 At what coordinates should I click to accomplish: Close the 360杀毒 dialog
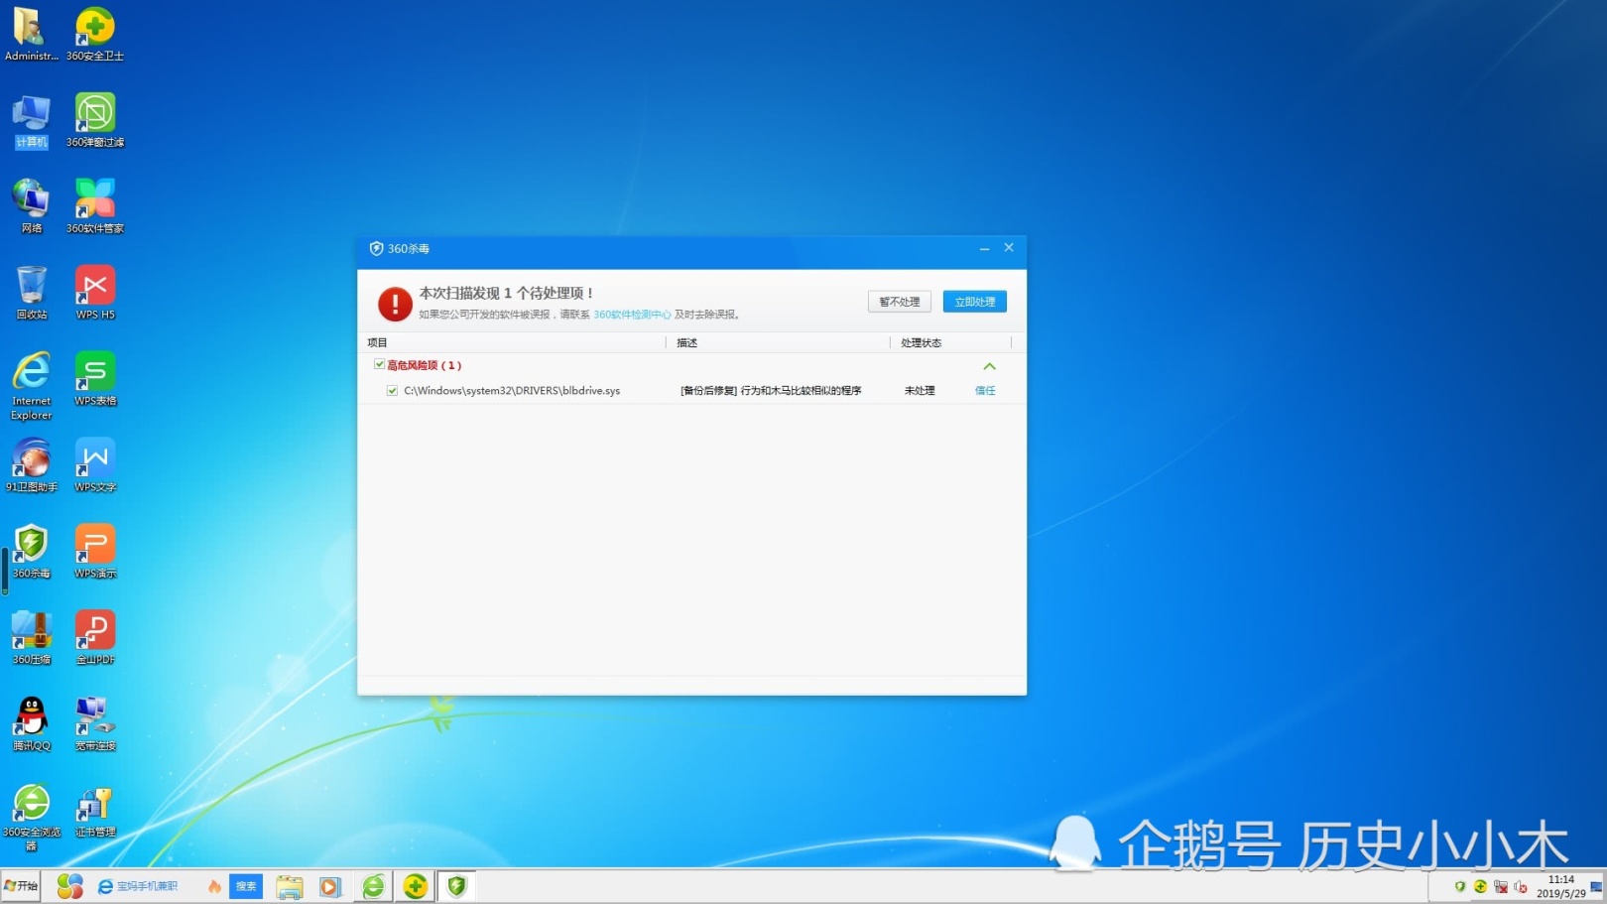tap(1009, 248)
